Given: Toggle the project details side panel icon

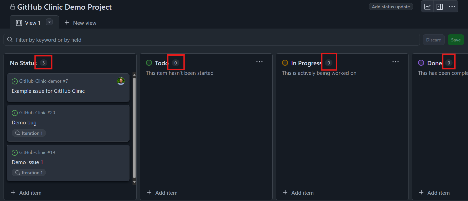Looking at the screenshot, I should point(440,7).
